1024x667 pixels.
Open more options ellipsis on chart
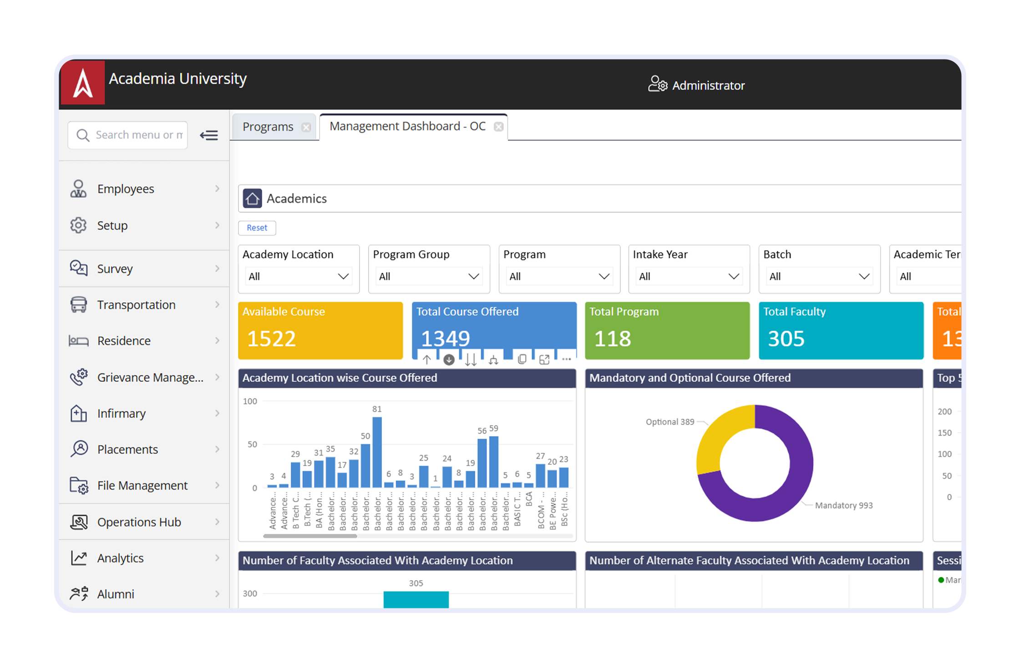pyautogui.click(x=566, y=359)
